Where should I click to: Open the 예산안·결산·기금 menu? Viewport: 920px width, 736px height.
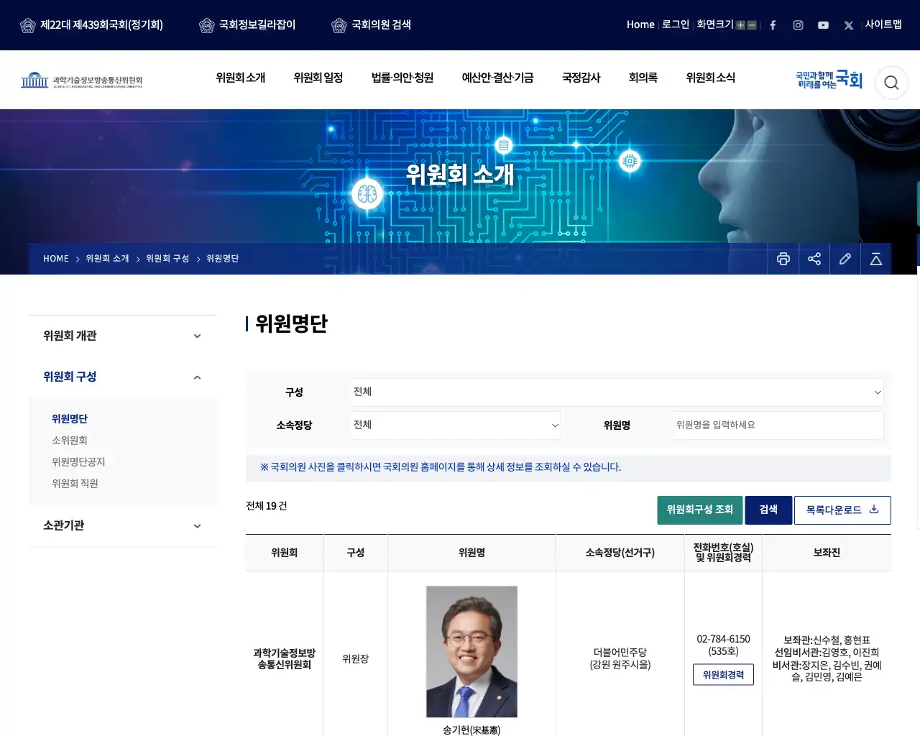pyautogui.click(x=497, y=78)
